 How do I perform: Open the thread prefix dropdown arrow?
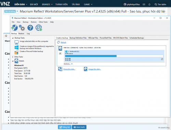tap(17, 11)
